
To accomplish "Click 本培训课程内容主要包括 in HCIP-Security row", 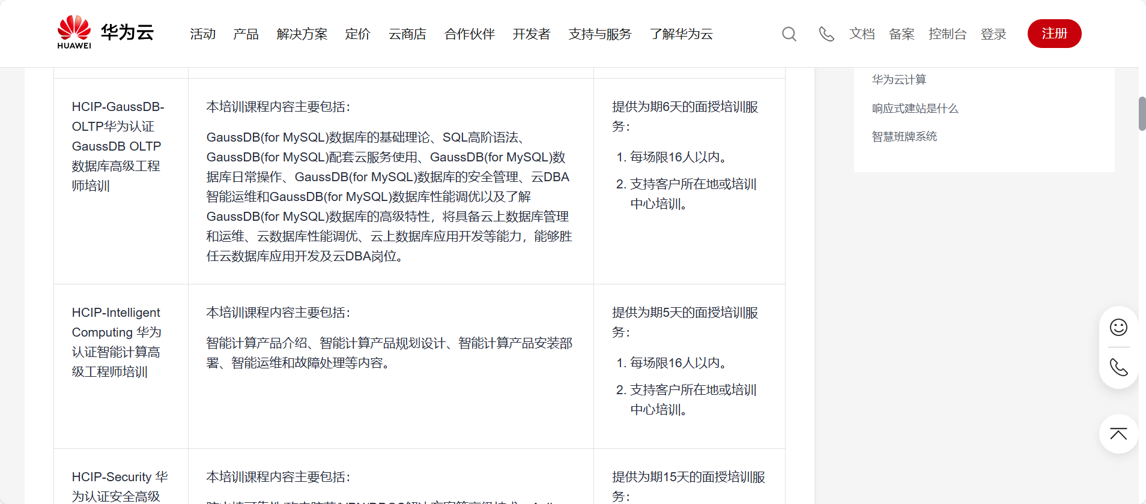I will [x=278, y=477].
